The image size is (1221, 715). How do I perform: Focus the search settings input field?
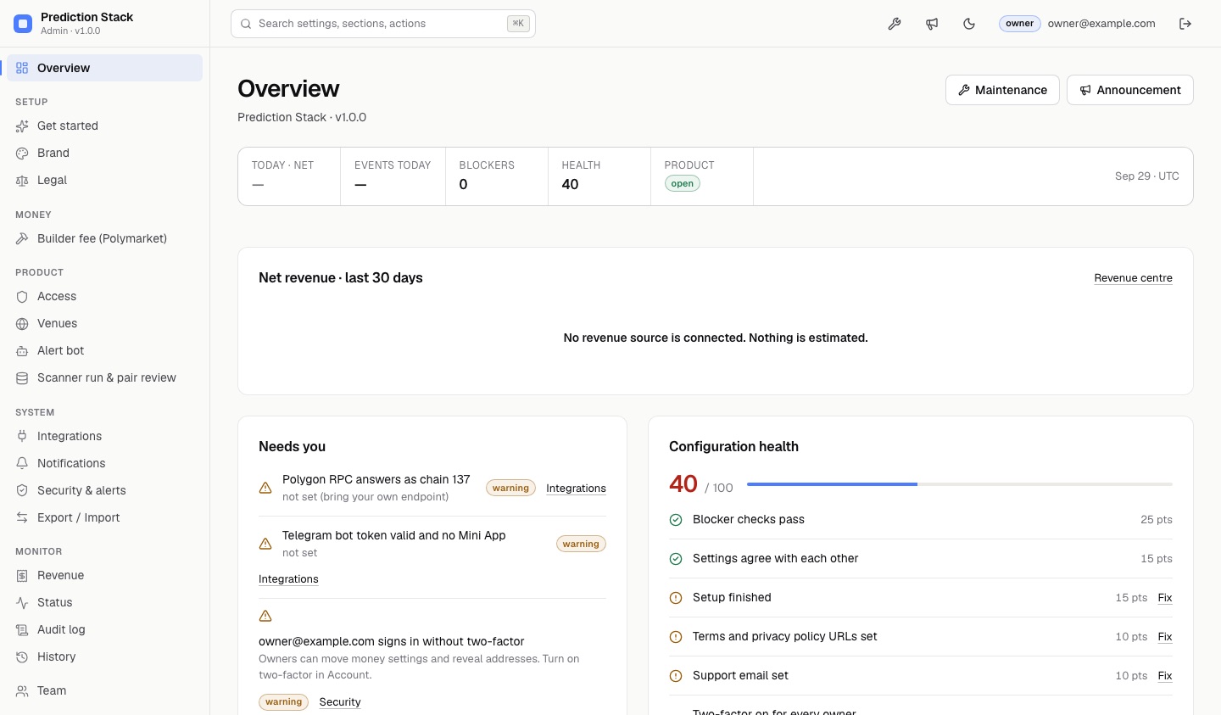point(383,24)
